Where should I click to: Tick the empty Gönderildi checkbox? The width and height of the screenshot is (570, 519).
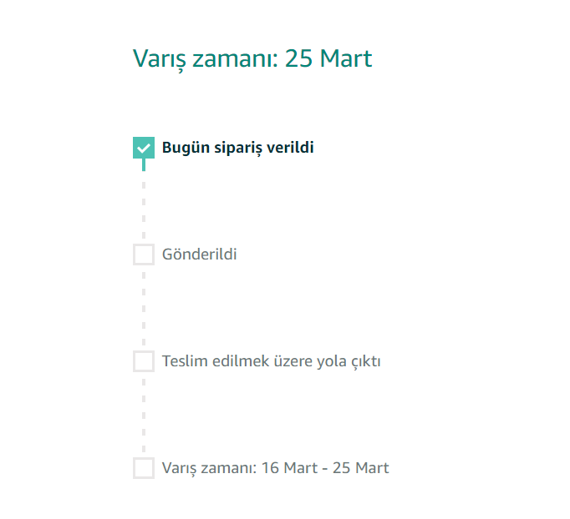point(144,254)
